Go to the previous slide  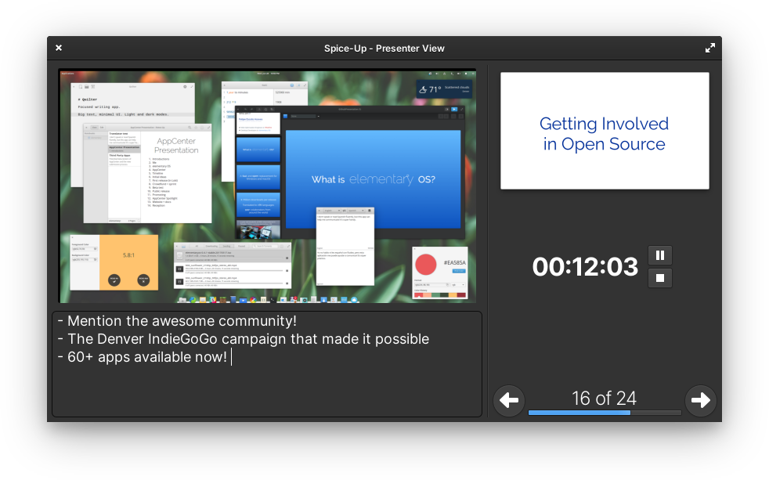pyautogui.click(x=509, y=400)
